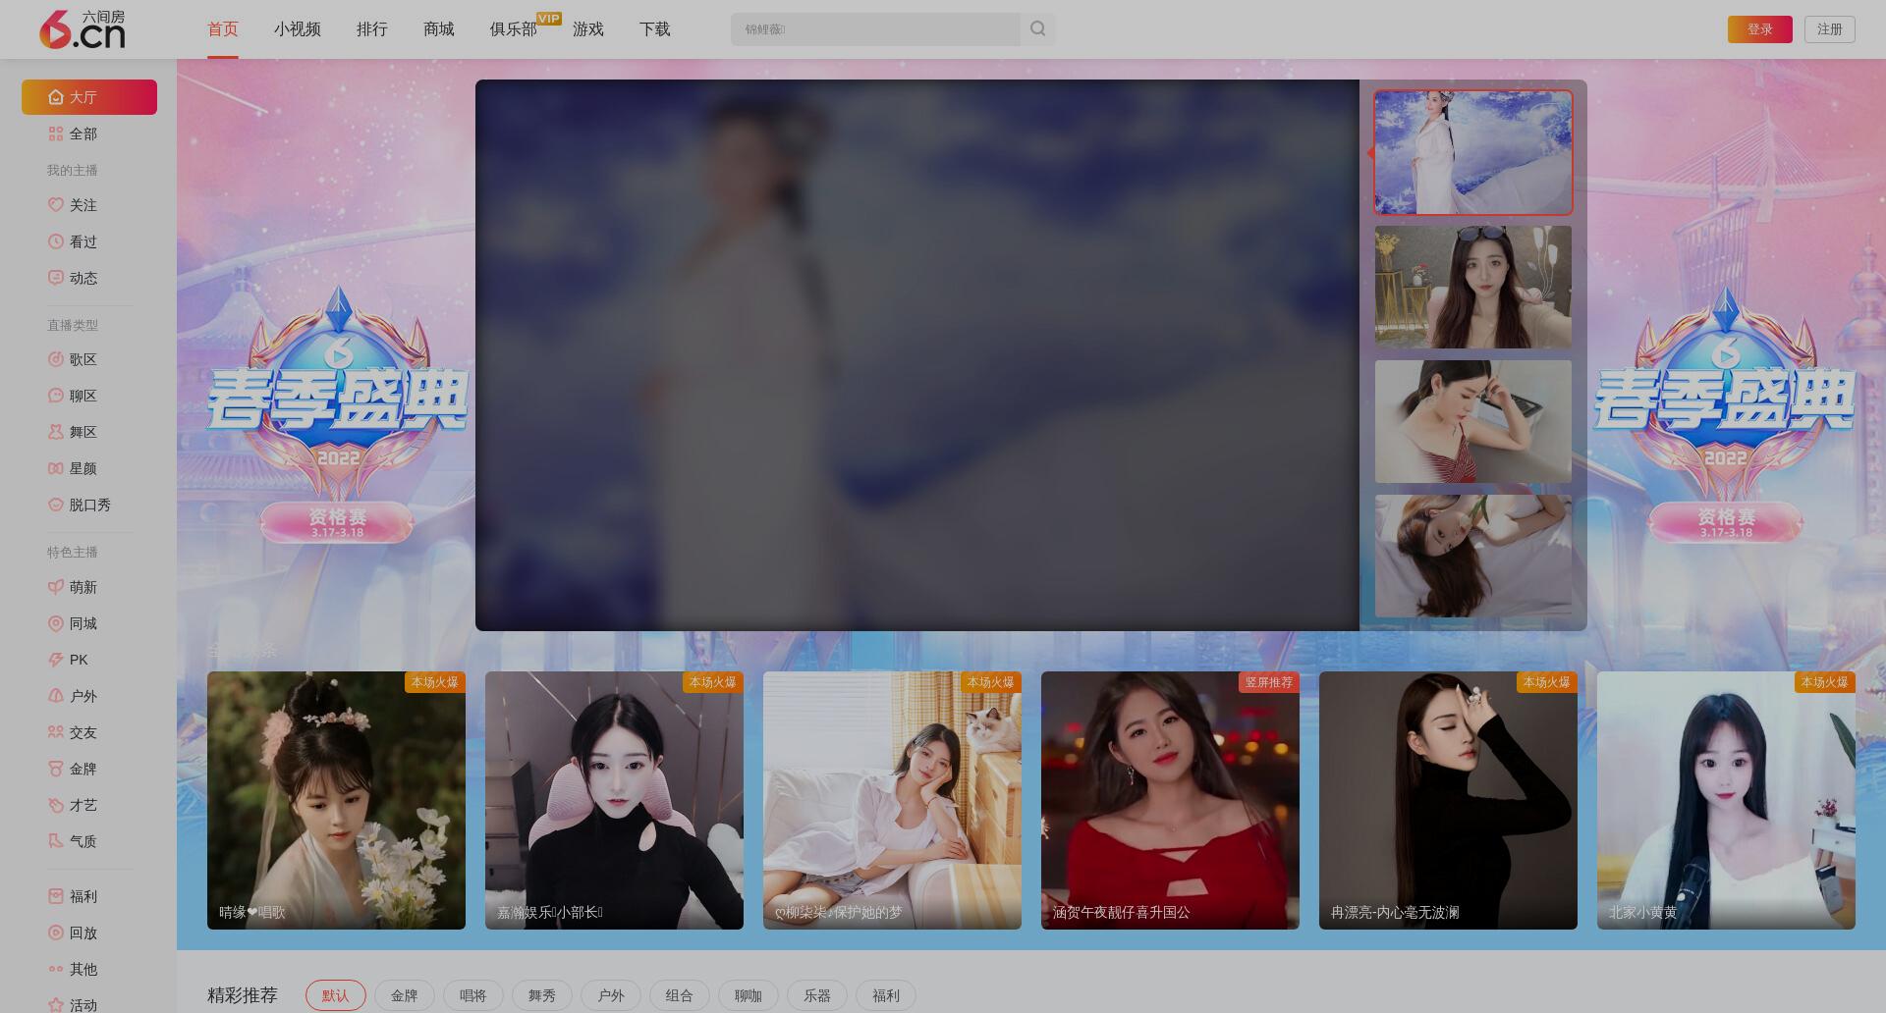Open the 俱乐部 VIP tab
The height and width of the screenshot is (1013, 1886).
(514, 29)
